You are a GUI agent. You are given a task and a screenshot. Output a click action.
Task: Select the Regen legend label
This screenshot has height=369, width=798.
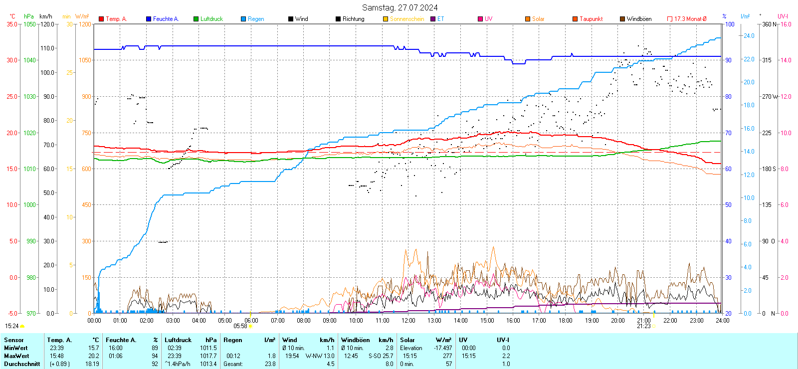click(256, 19)
